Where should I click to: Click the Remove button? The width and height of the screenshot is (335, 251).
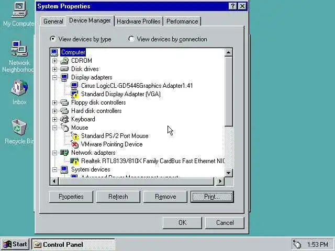pos(165,197)
